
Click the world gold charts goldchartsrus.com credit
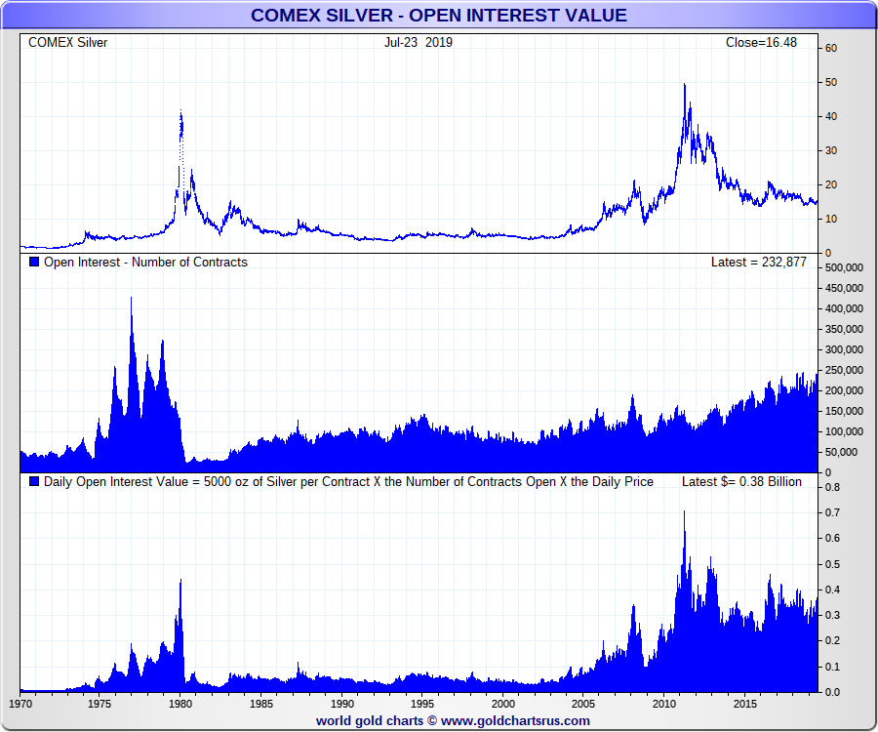[453, 721]
